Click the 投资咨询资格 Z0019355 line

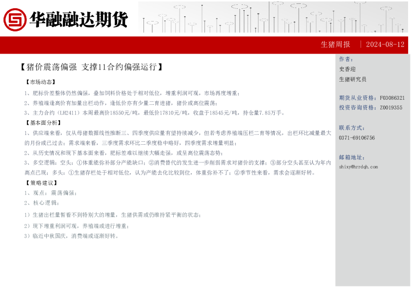tap(370, 108)
